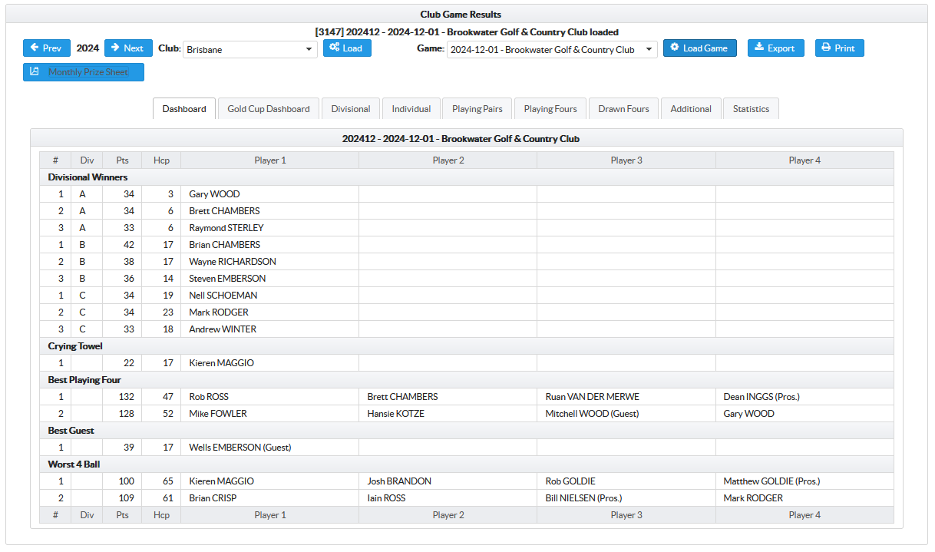The width and height of the screenshot is (935, 552).
Task: Click the Load Game gear button
Action: pos(699,48)
